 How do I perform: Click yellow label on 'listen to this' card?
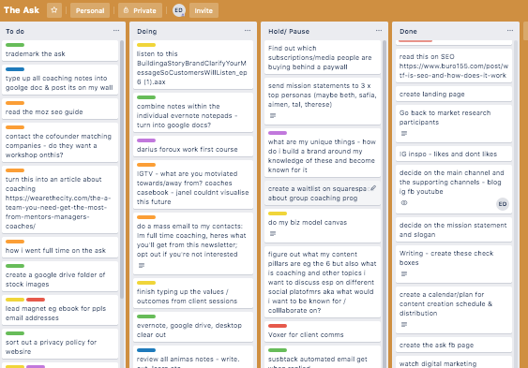coord(146,45)
